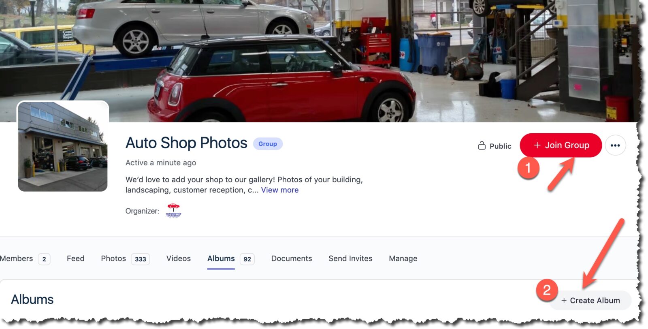This screenshot has width=648, height=329.
Task: Click the group profile photo thumbnail
Action: [63, 146]
